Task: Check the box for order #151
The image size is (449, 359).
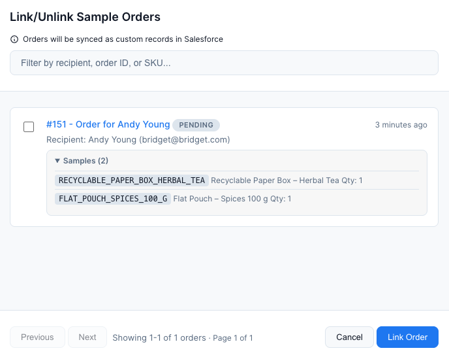Action: coord(29,127)
